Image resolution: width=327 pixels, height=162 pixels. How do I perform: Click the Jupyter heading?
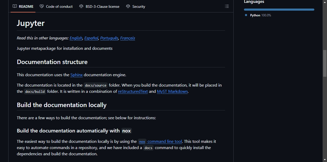[x=31, y=23]
